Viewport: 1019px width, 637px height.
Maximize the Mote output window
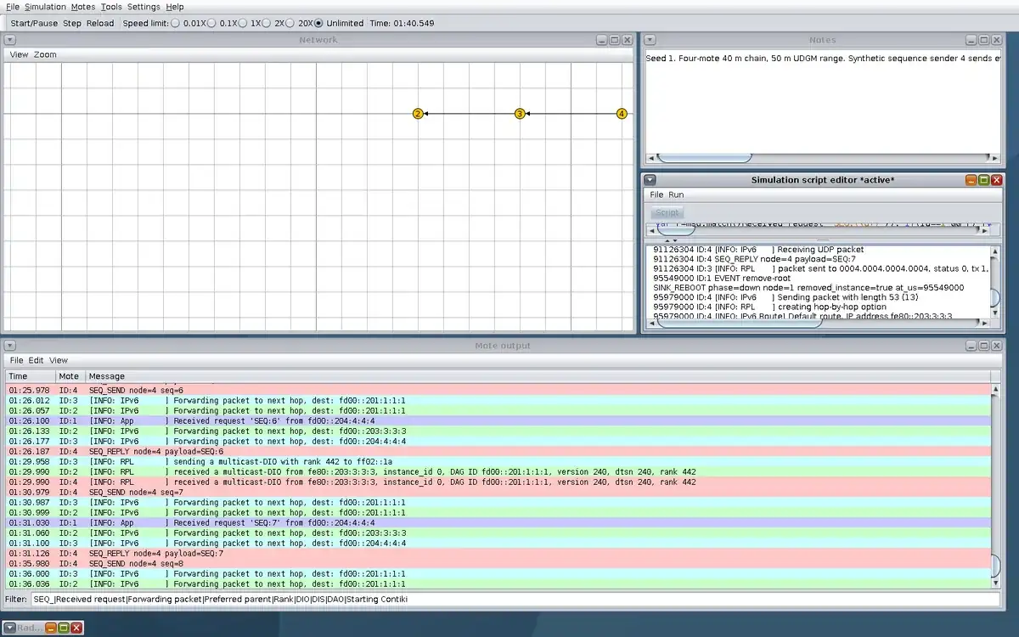coord(984,346)
